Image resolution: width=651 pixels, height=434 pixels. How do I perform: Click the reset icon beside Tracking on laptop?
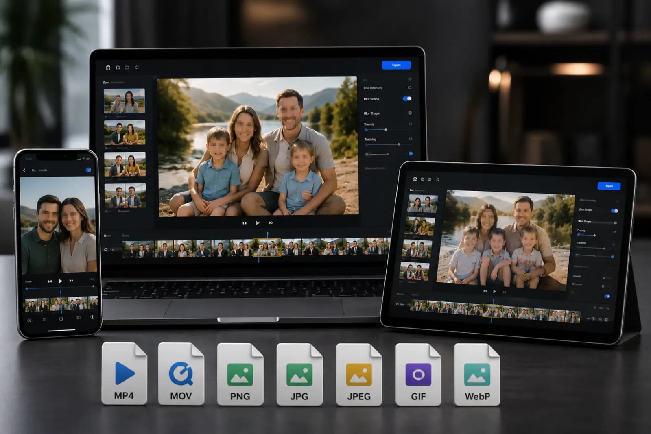(411, 139)
